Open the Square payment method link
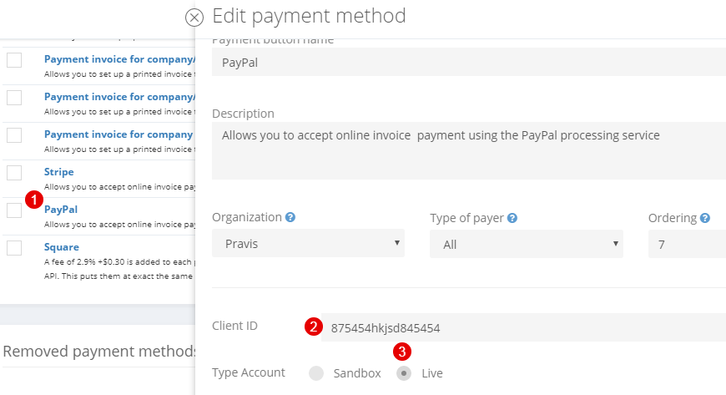Viewport: 726px width, 395px height. [x=62, y=246]
